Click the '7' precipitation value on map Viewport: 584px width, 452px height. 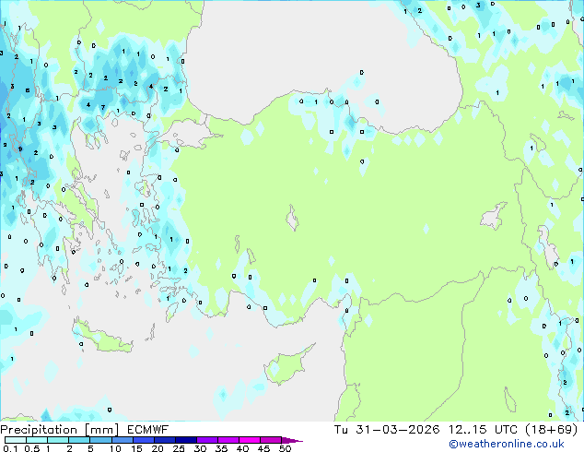[103, 107]
